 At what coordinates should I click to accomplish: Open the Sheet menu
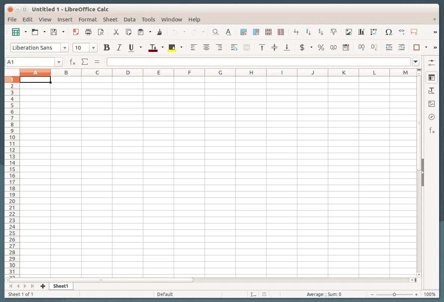pos(110,20)
